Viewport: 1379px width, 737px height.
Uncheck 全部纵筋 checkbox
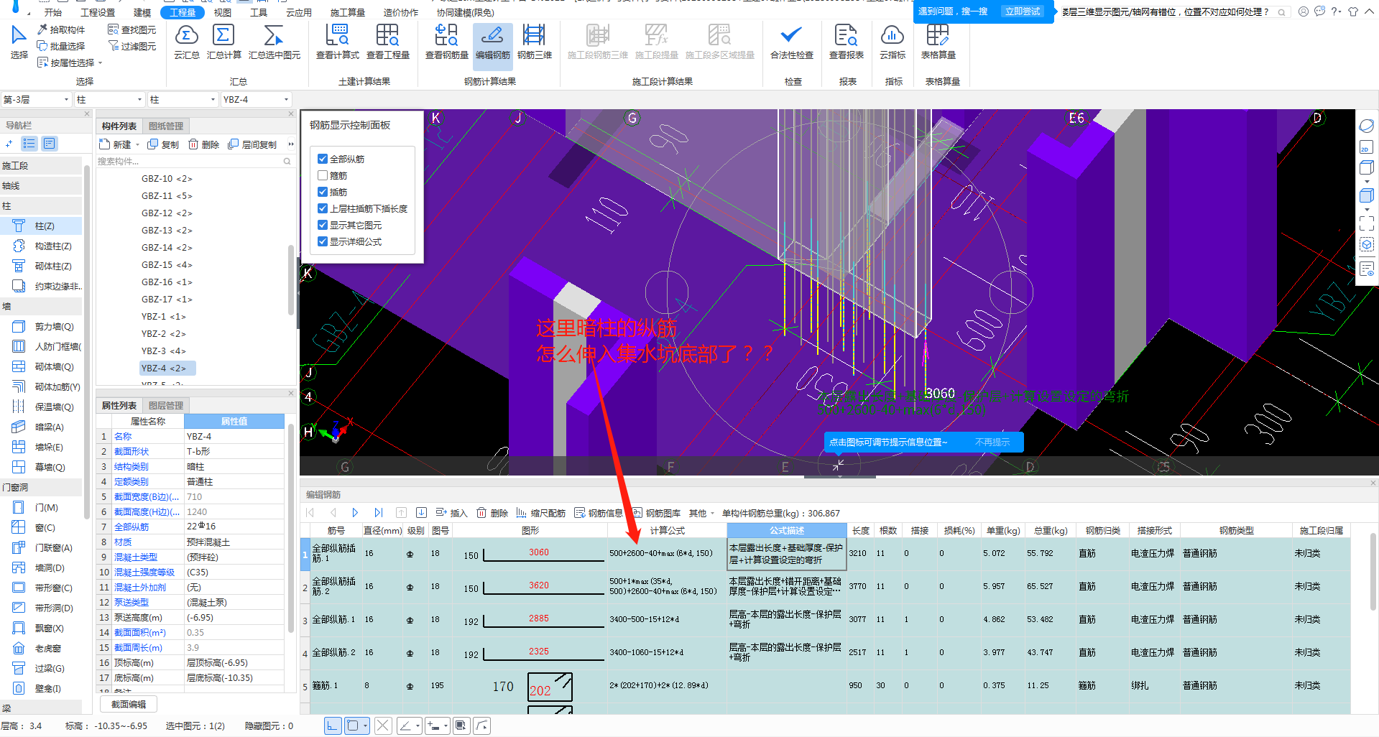point(323,159)
